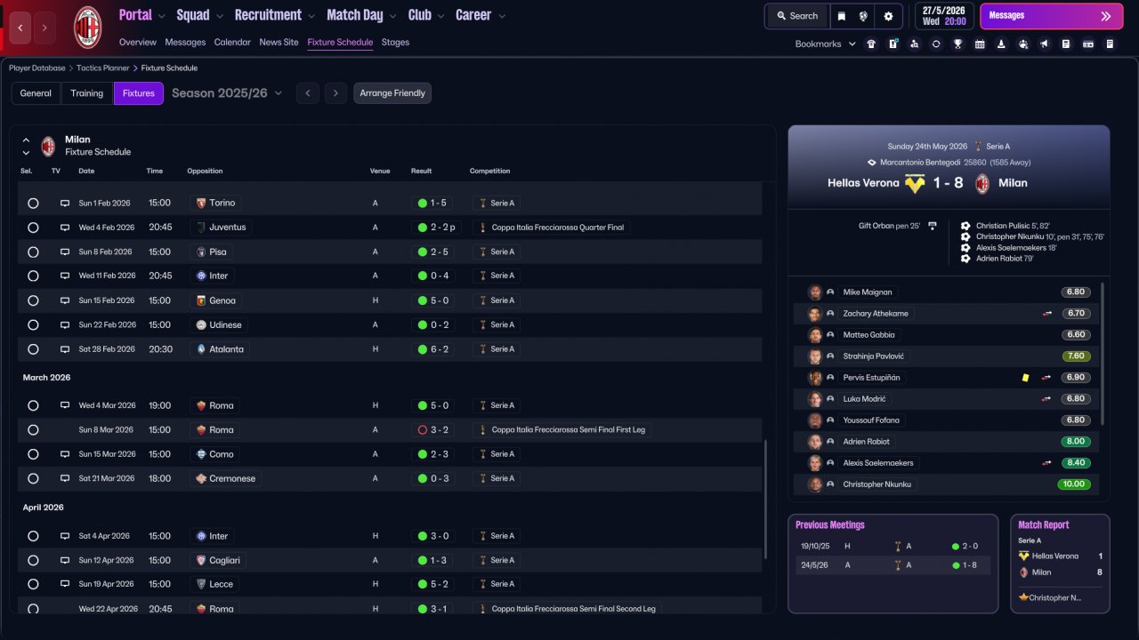Click the training cone bookmark icon
Viewport: 1139px width, 640px height.
coord(1001,44)
